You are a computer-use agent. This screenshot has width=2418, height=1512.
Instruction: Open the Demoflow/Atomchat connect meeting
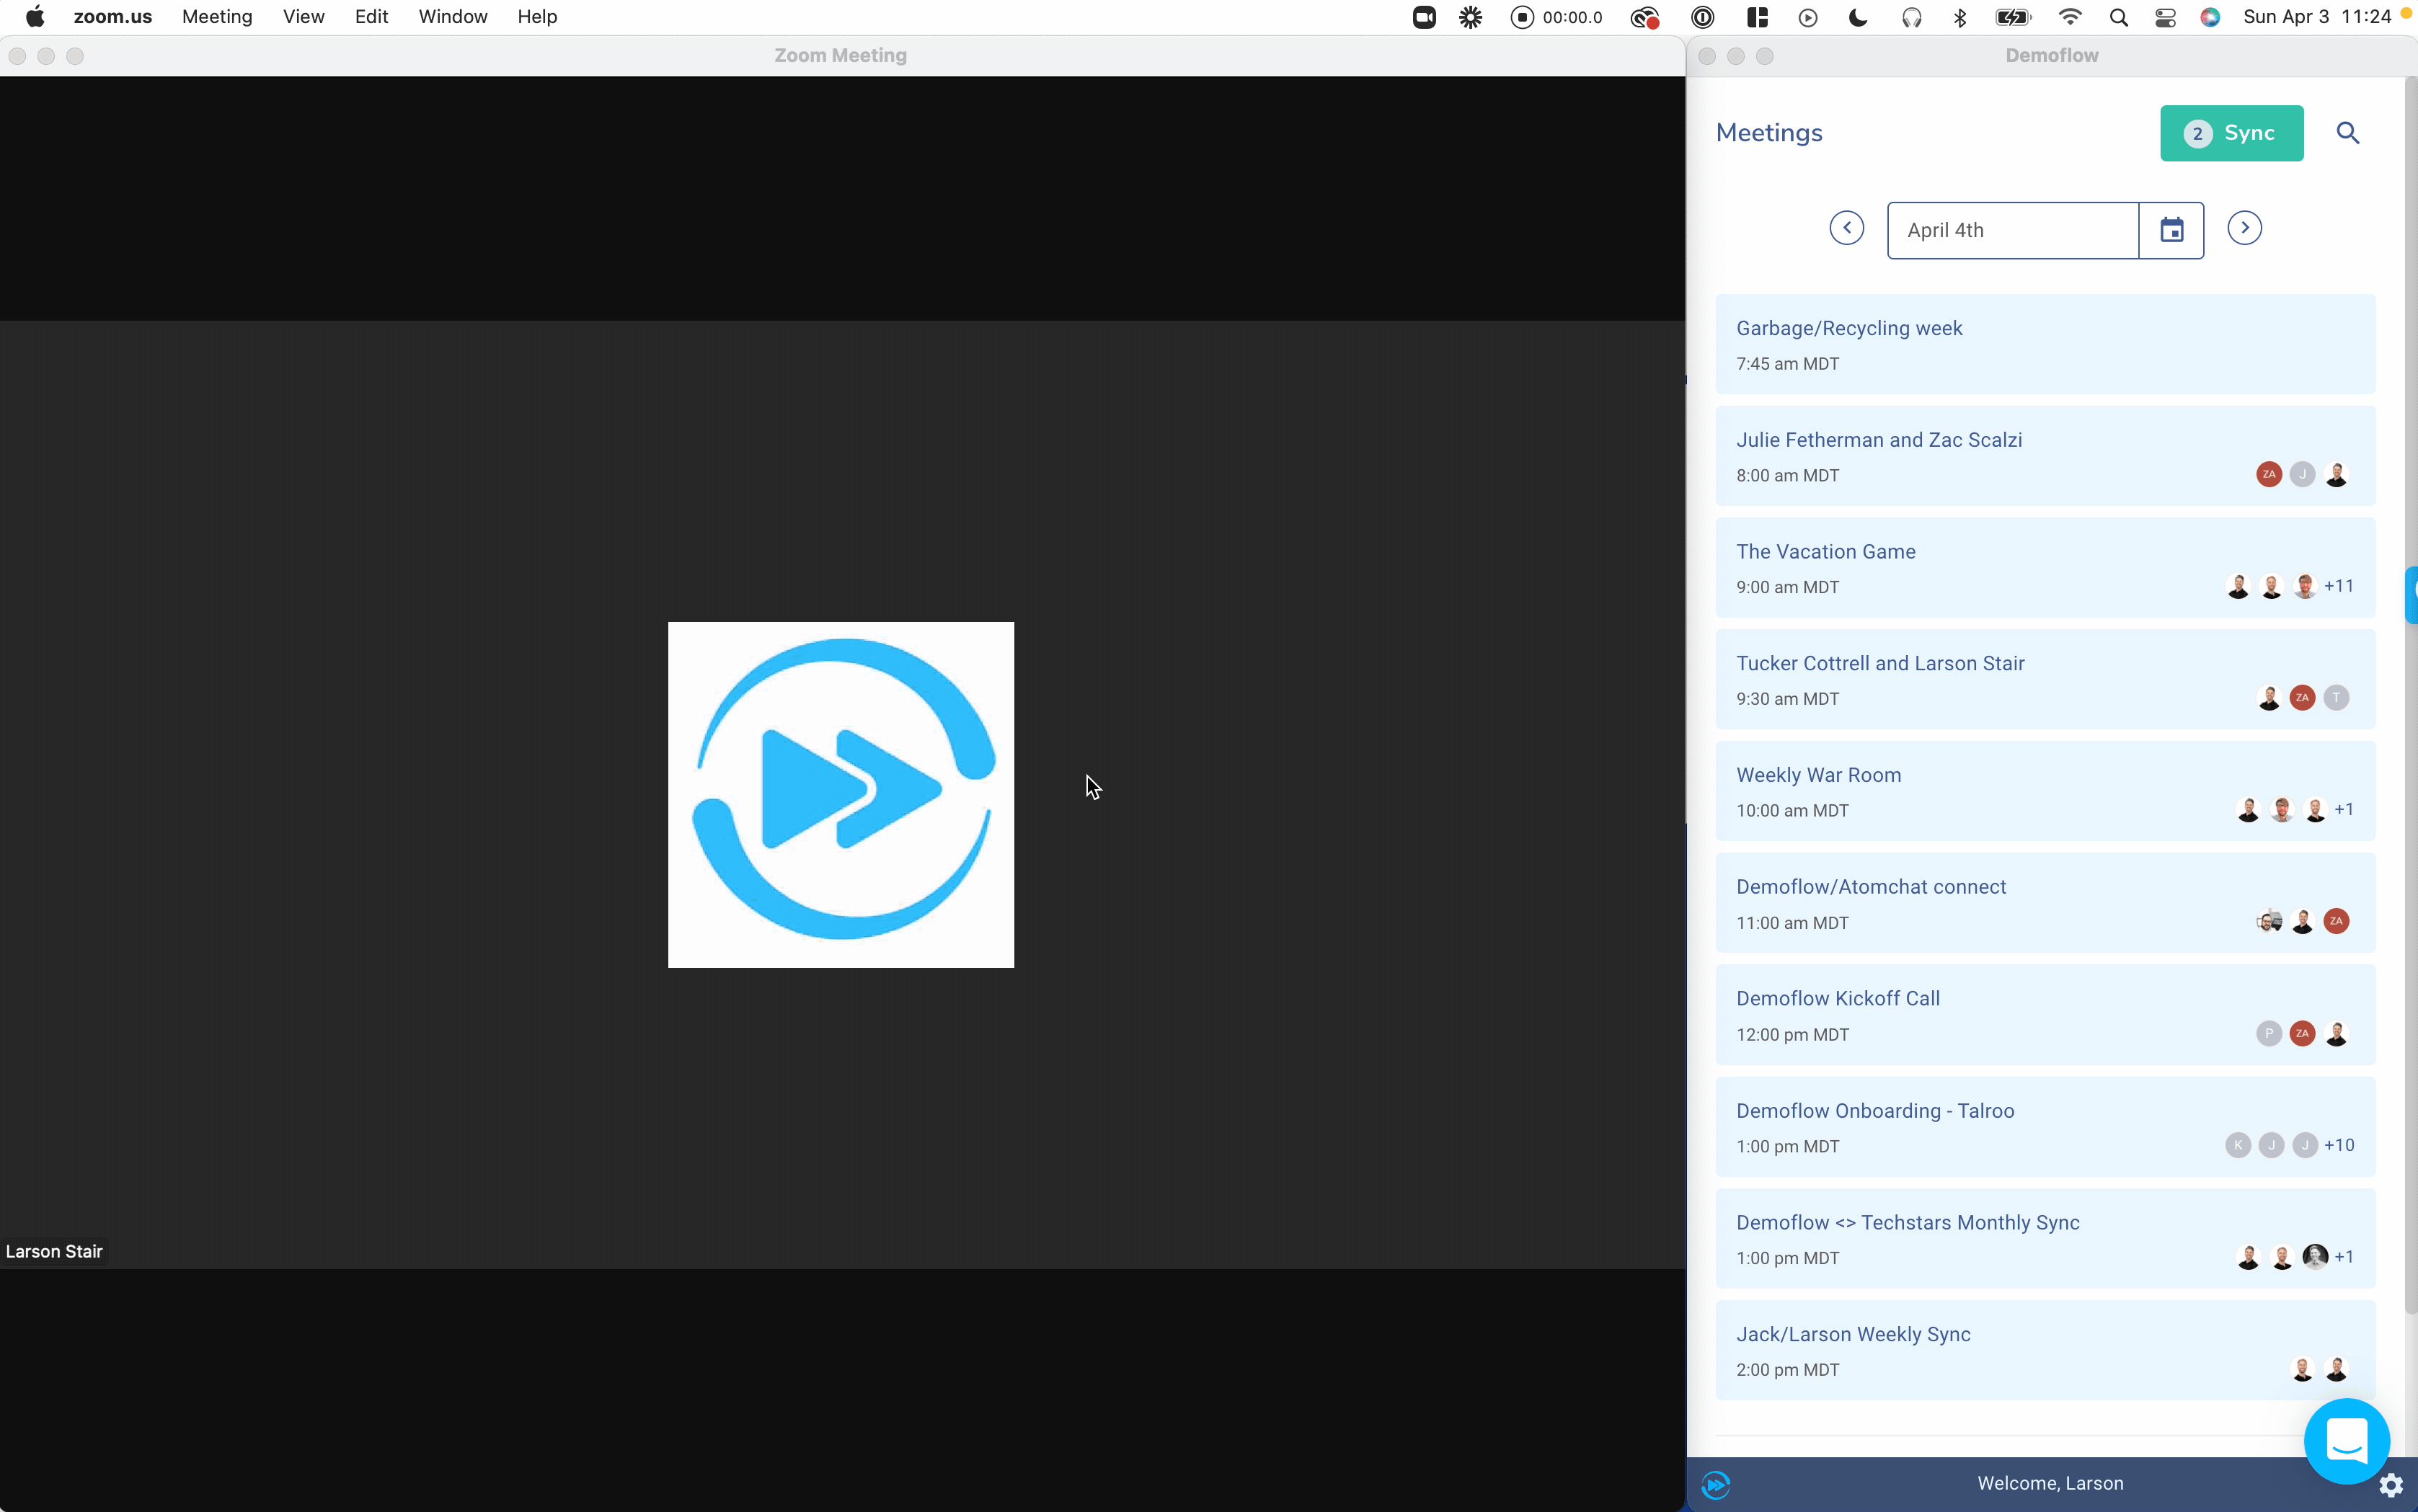(x=2045, y=903)
